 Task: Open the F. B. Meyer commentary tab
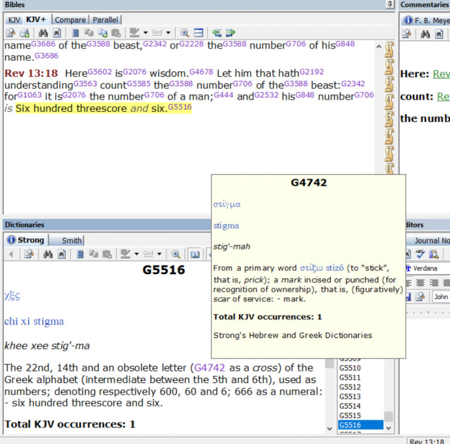click(x=426, y=21)
